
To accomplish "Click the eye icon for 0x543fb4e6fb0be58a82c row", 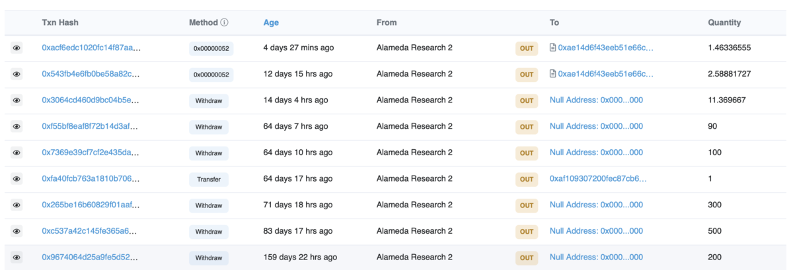I will pos(17,75).
